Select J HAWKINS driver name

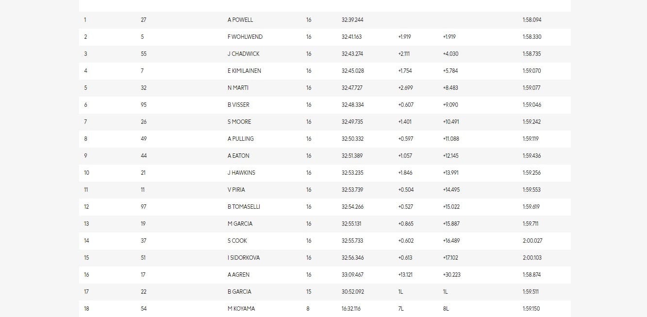[241, 173]
